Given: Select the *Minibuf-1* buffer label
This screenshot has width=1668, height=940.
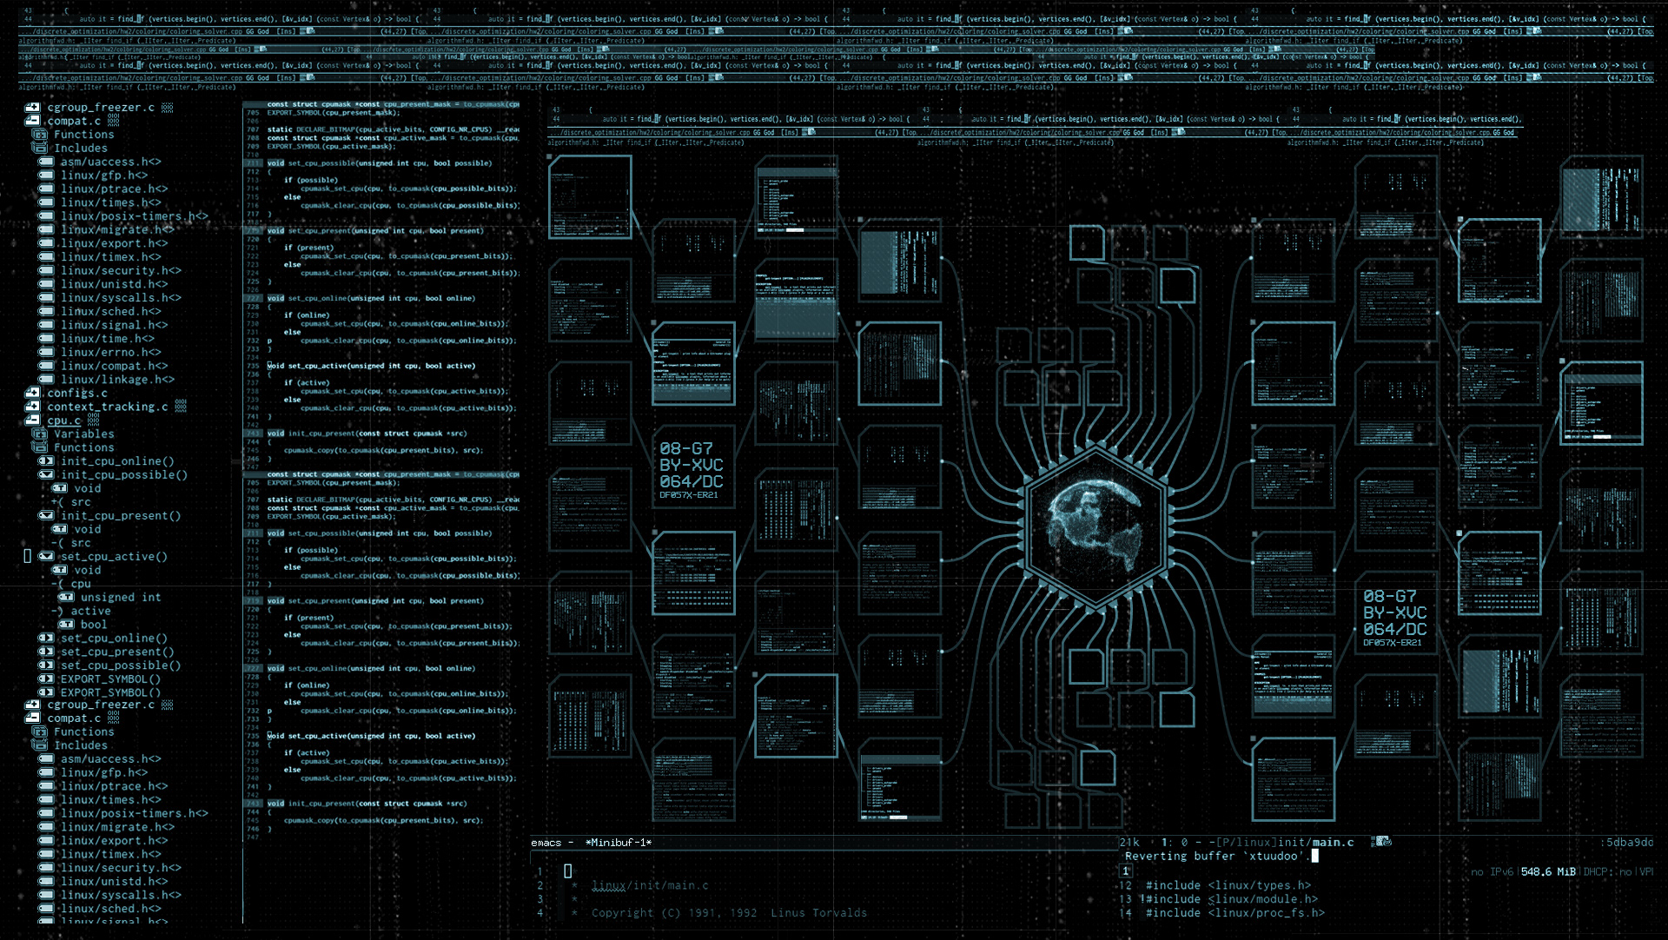Looking at the screenshot, I should tap(618, 843).
